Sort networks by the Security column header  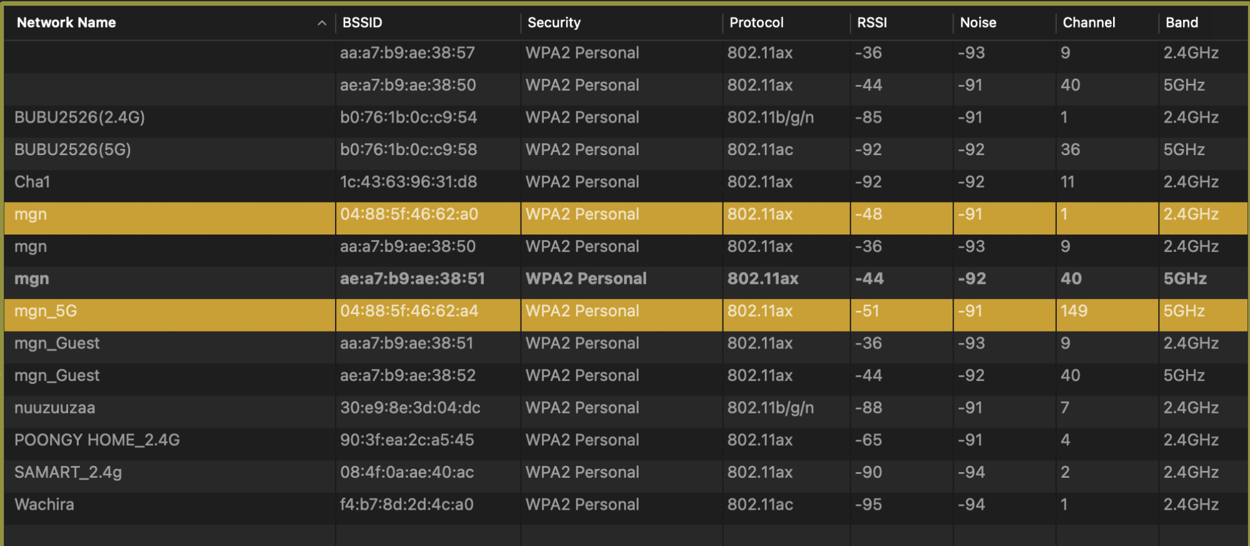(x=554, y=23)
